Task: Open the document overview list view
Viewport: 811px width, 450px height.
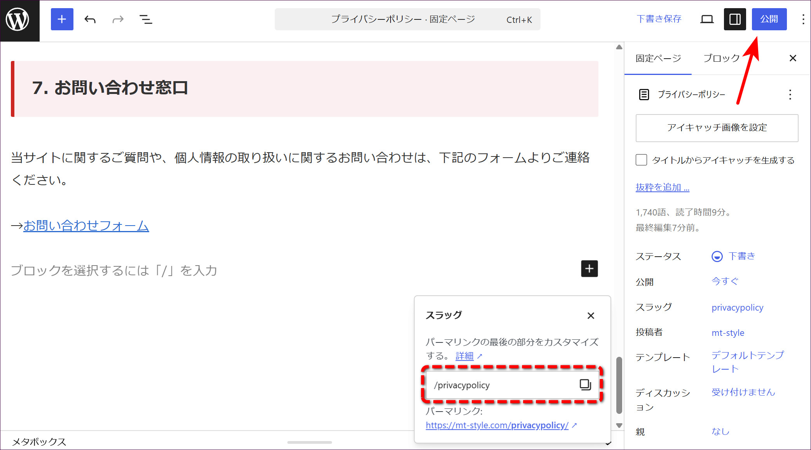Action: (x=146, y=19)
